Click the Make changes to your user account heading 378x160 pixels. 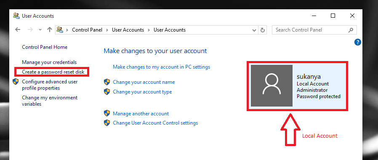(155, 51)
